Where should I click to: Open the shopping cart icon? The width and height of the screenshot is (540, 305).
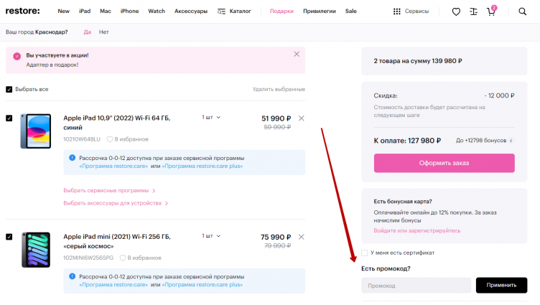point(492,11)
